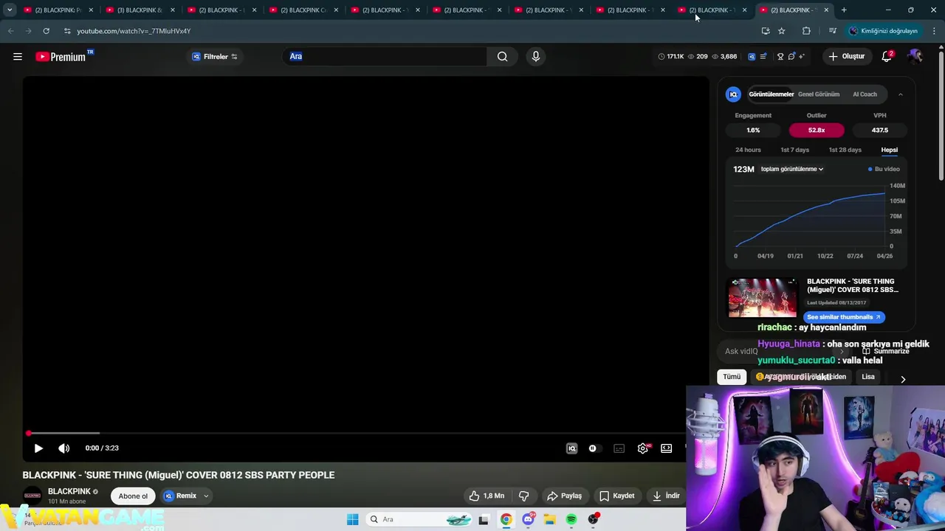Switch to Görüntülenmeler tab
Viewport: 945px width, 531px height.
771,94
